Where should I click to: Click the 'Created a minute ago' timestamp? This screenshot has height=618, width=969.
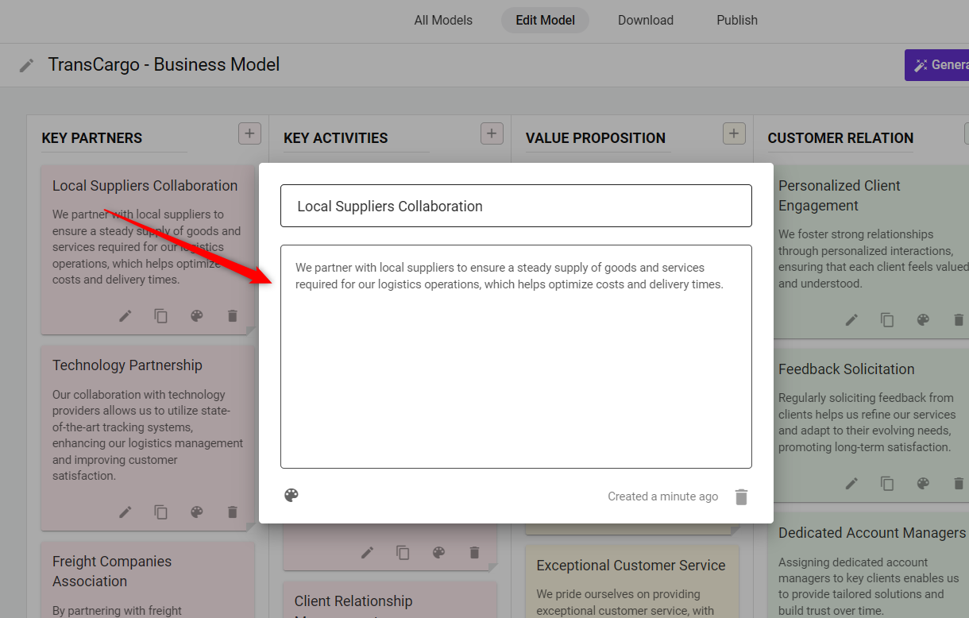click(663, 496)
